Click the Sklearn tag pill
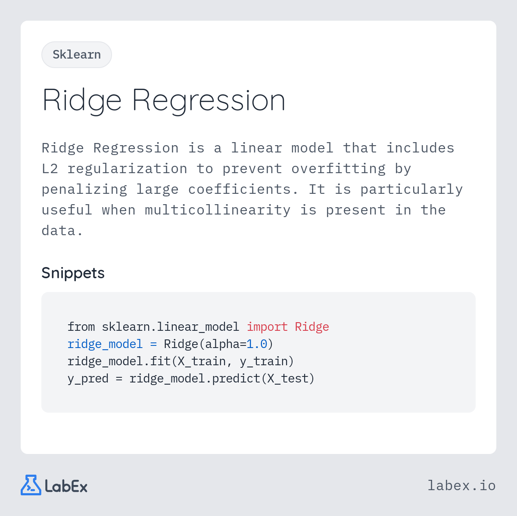The width and height of the screenshot is (517, 516). point(77,55)
